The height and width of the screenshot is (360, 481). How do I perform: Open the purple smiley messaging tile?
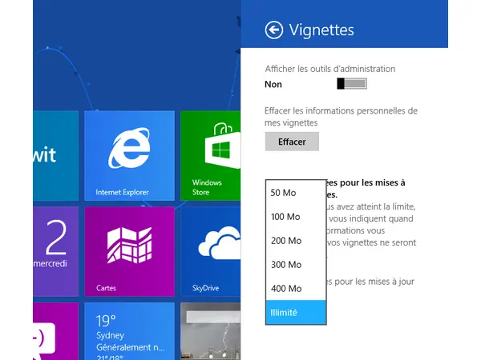55,331
